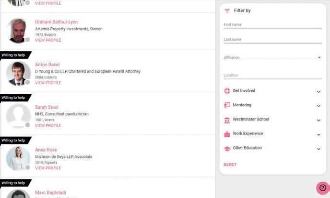The image size is (330, 198).
Task: Click the Last name input field
Action: coord(272,40)
